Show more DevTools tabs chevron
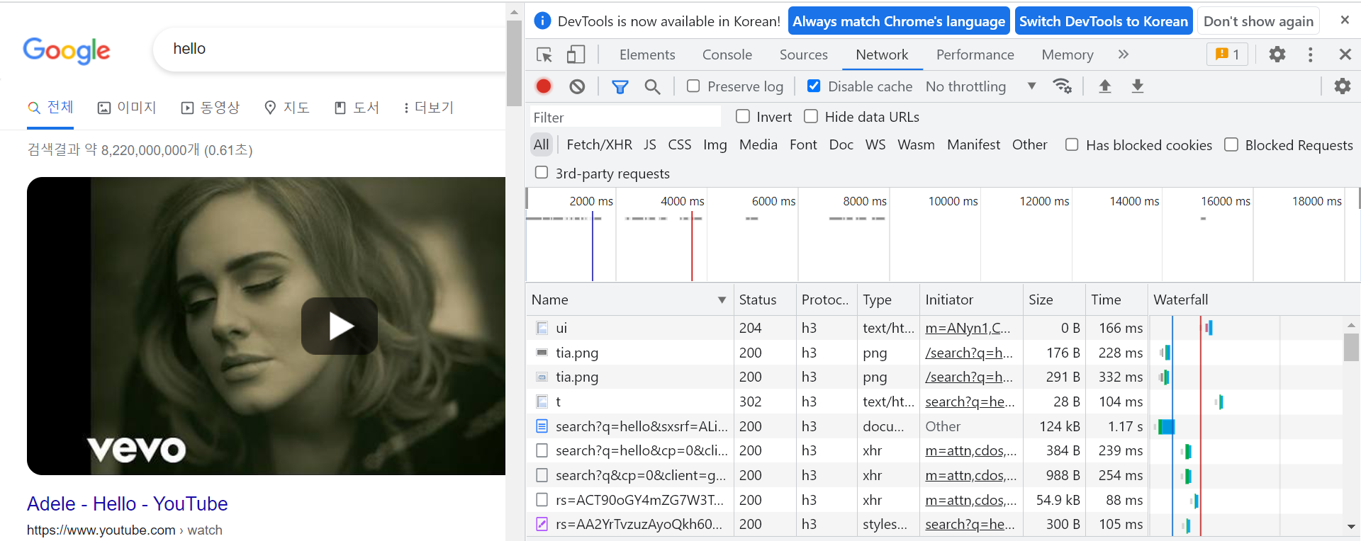This screenshot has width=1361, height=541. pyautogui.click(x=1124, y=55)
